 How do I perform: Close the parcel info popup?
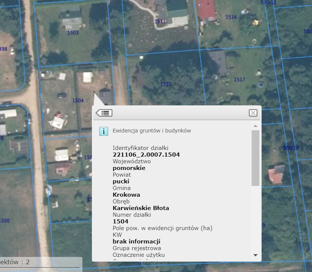click(253, 113)
